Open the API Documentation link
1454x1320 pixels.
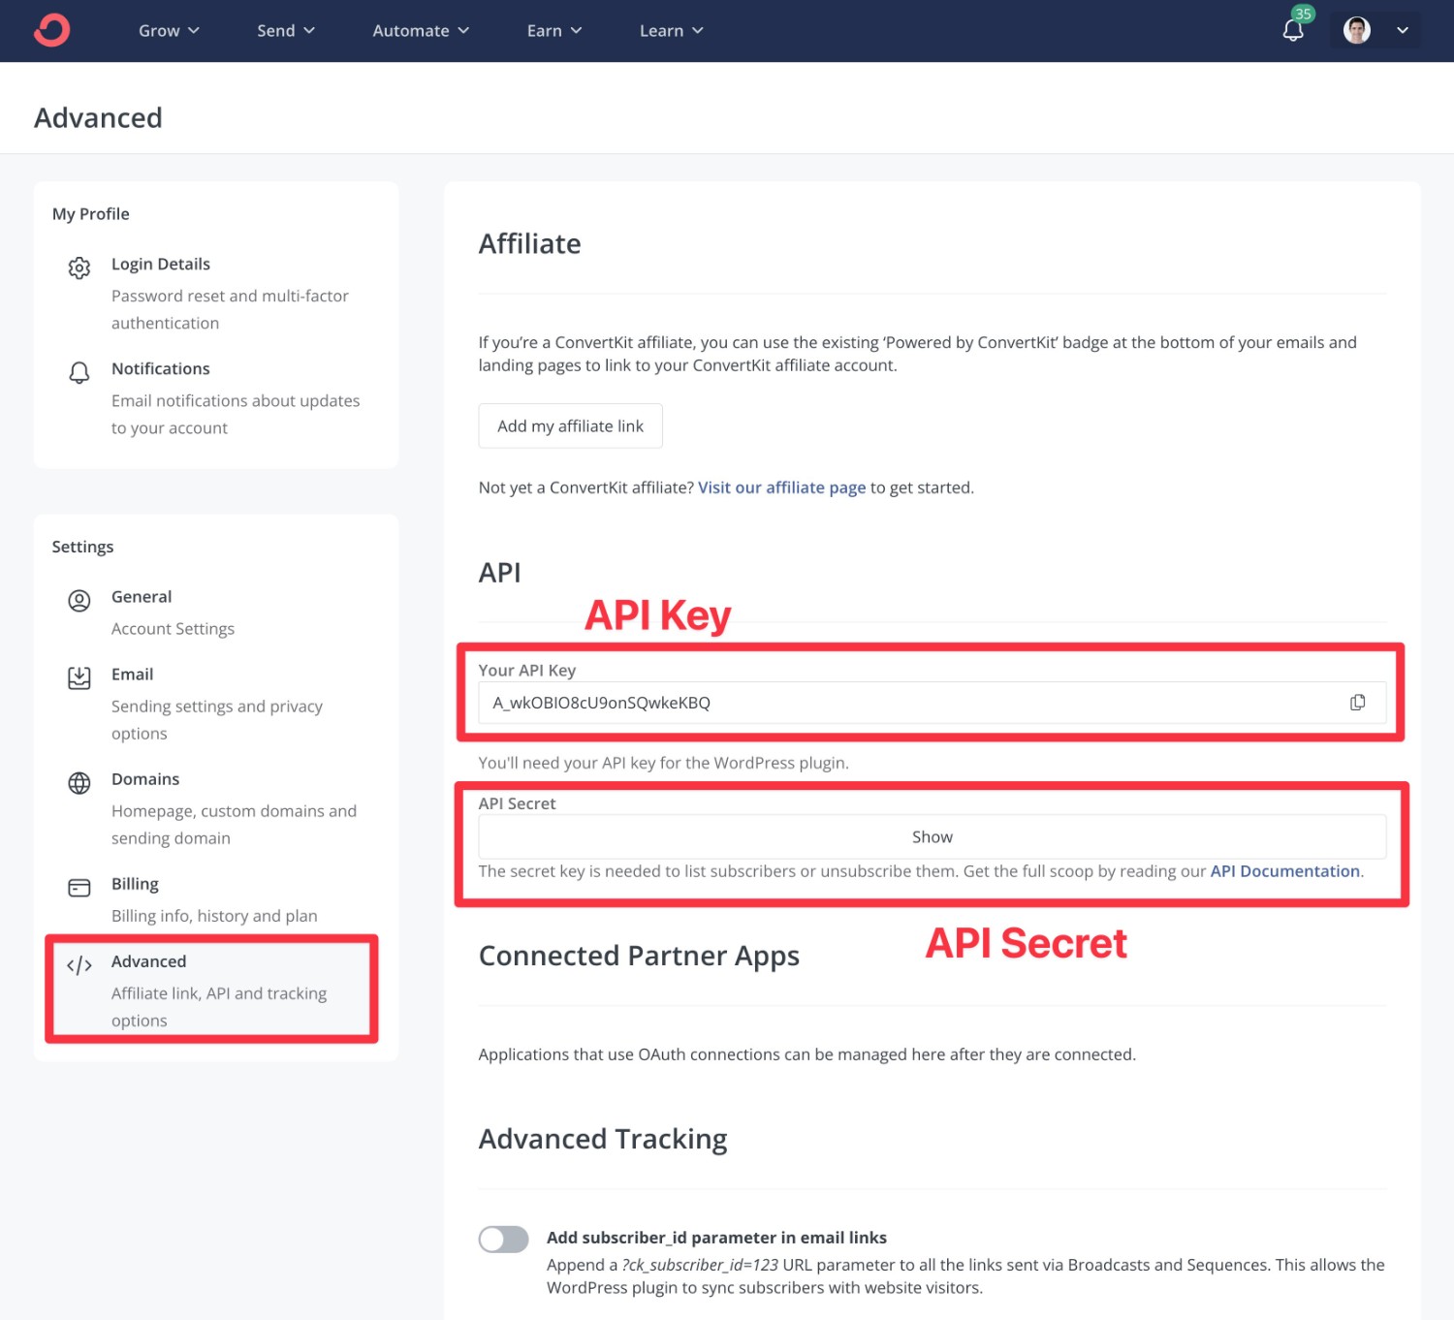tap(1284, 871)
